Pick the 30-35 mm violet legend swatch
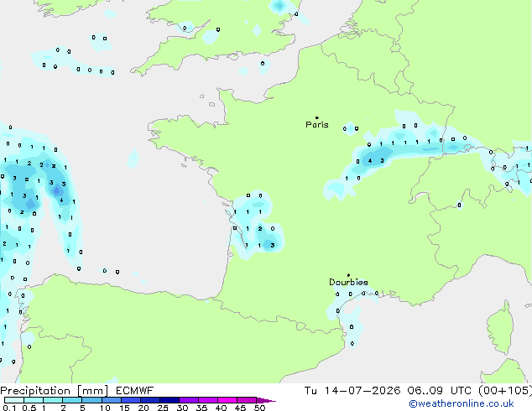 tap(189, 400)
